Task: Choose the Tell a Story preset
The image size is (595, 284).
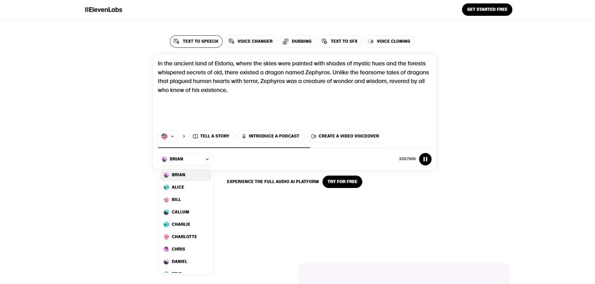Action: (x=212, y=136)
